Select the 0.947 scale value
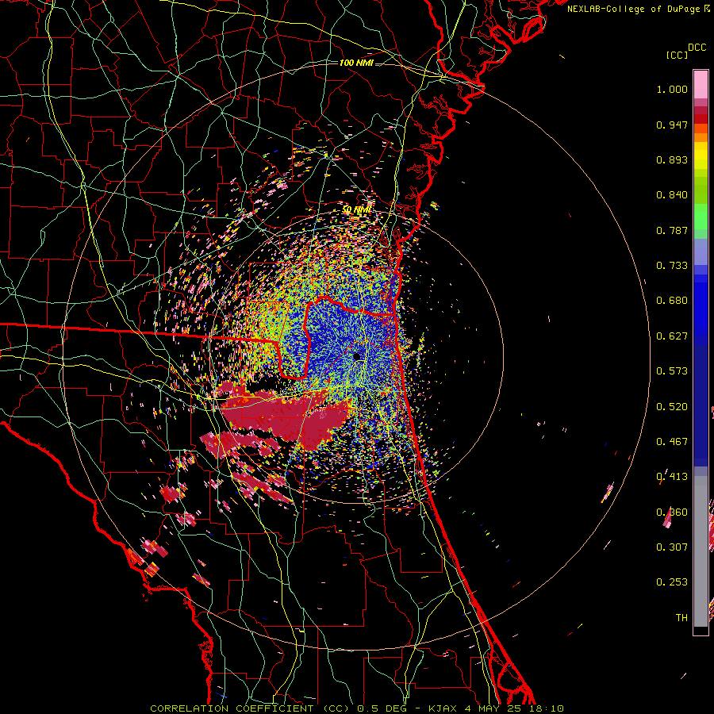 click(x=672, y=125)
